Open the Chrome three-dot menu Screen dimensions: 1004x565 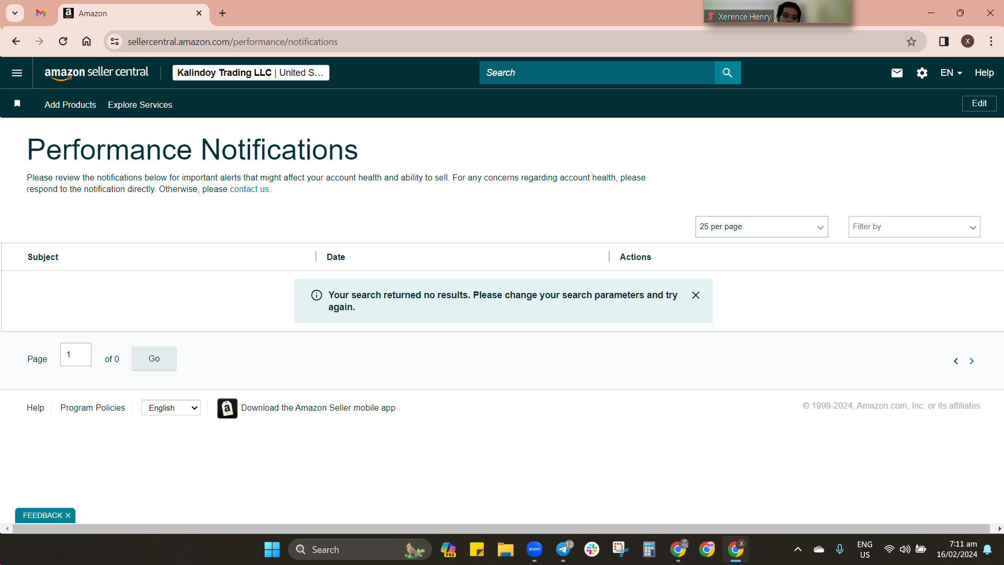pos(991,41)
